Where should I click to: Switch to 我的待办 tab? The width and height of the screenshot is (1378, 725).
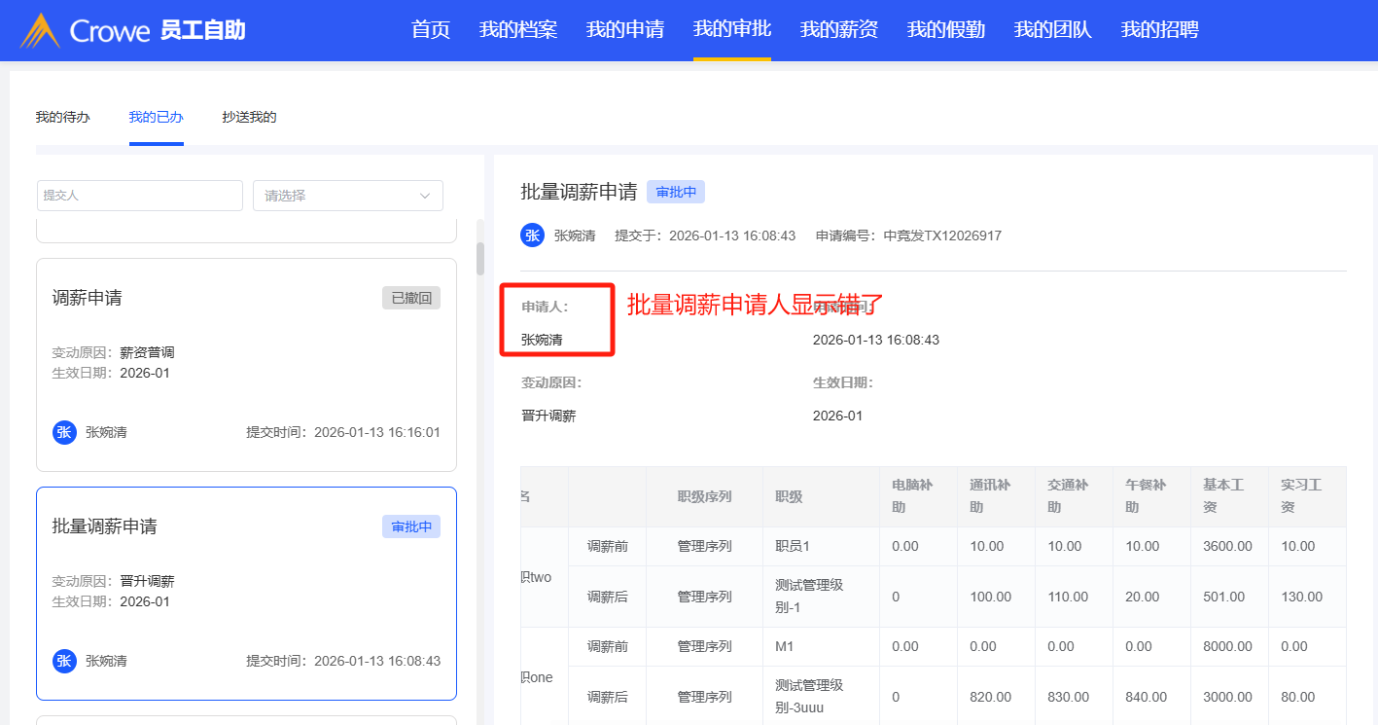point(63,117)
